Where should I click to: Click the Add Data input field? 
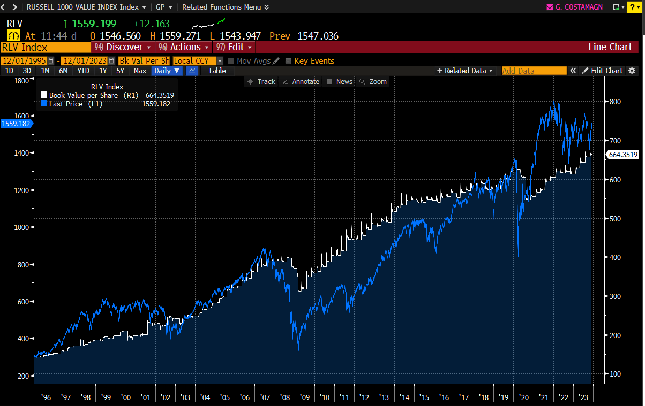pos(534,71)
